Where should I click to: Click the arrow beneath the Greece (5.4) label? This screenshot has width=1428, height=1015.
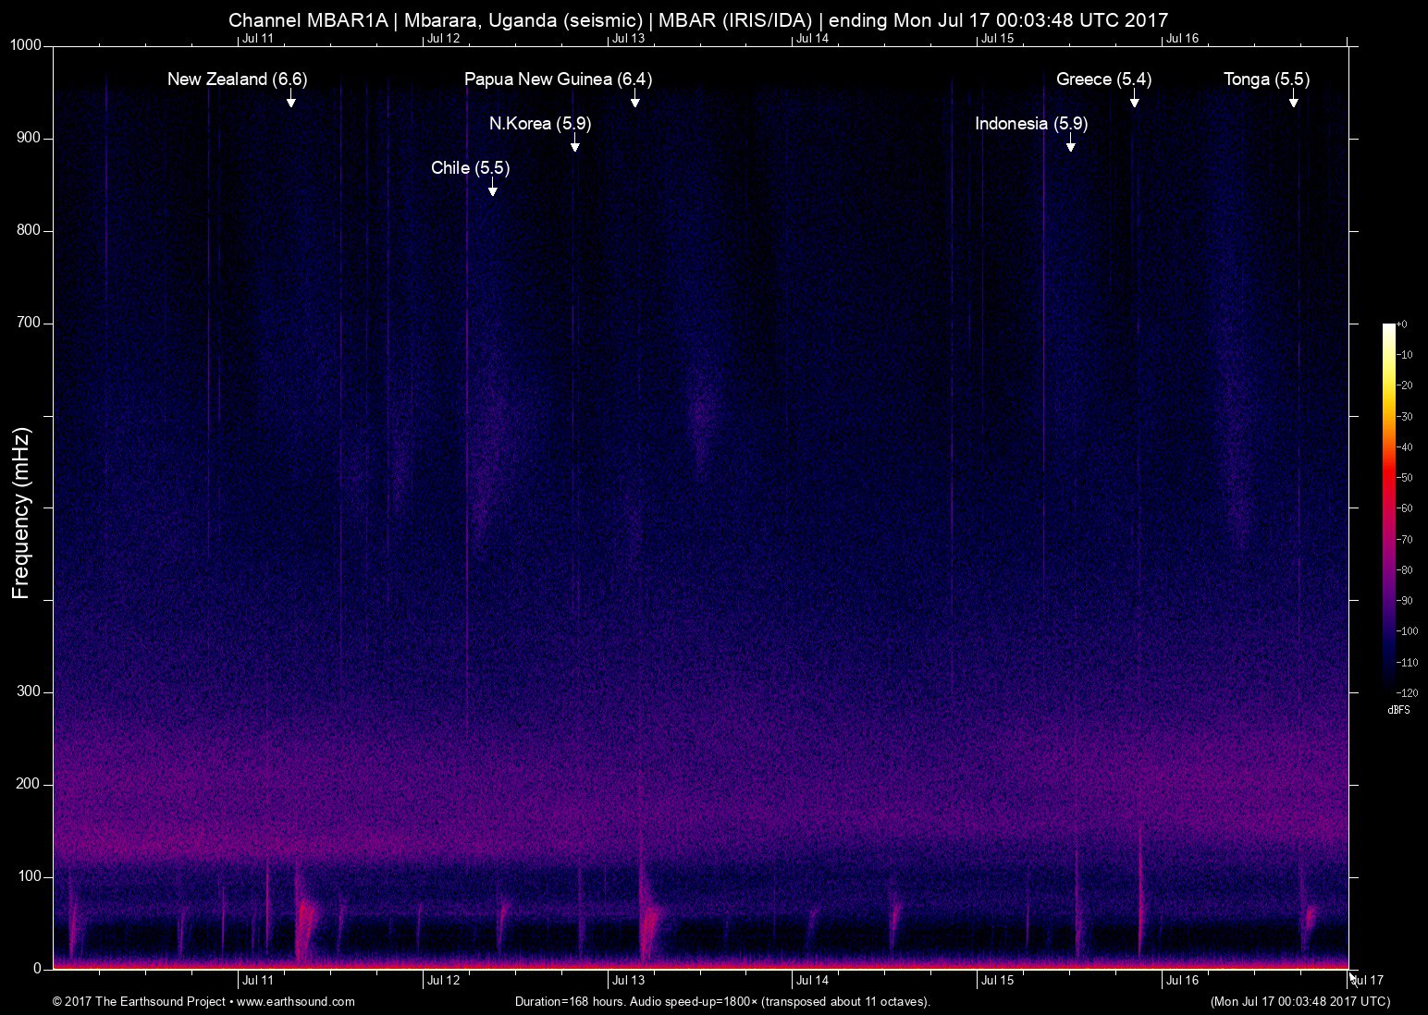pos(1134,100)
